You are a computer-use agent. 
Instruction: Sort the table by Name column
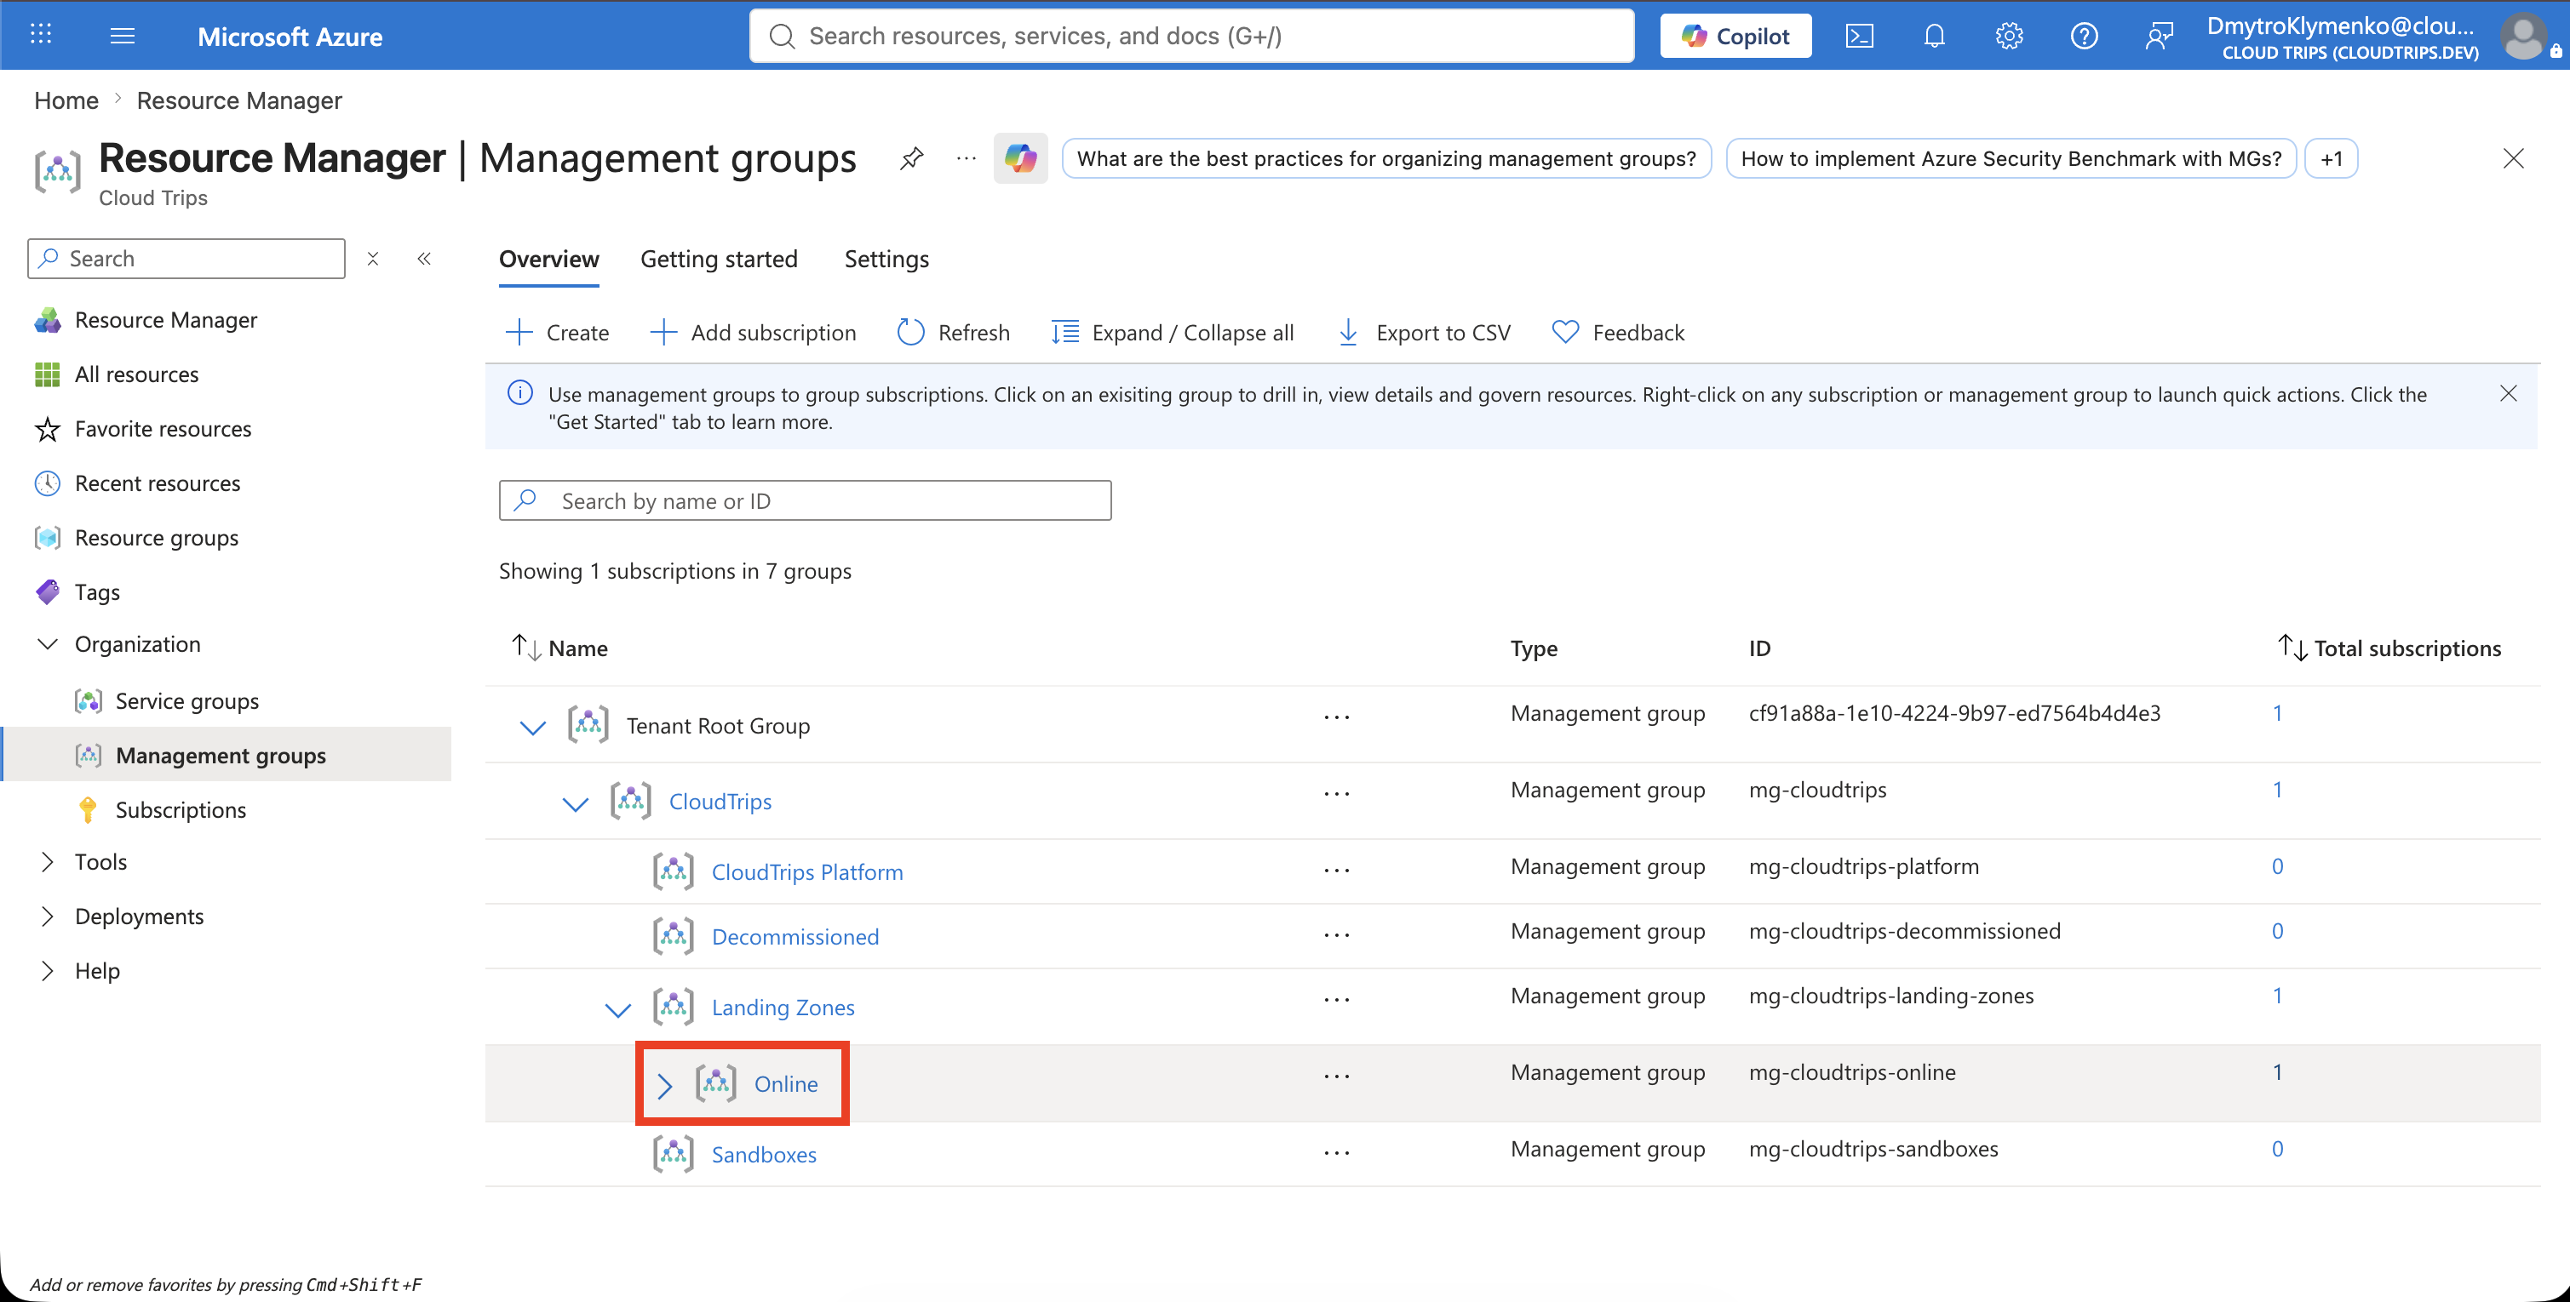(x=559, y=648)
